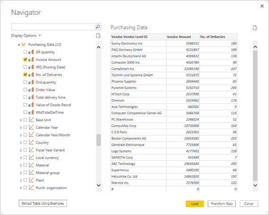Viewport: 269px width, 215px height.
Task: Click the Purchasing Data cube icon
Action: click(x=23, y=44)
